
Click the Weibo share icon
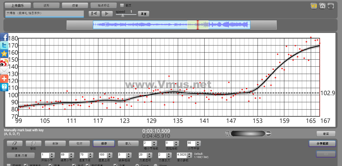point(4,62)
